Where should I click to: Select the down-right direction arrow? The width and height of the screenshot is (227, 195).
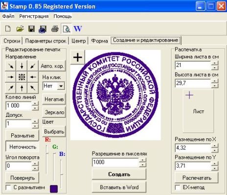[x=11, y=66]
